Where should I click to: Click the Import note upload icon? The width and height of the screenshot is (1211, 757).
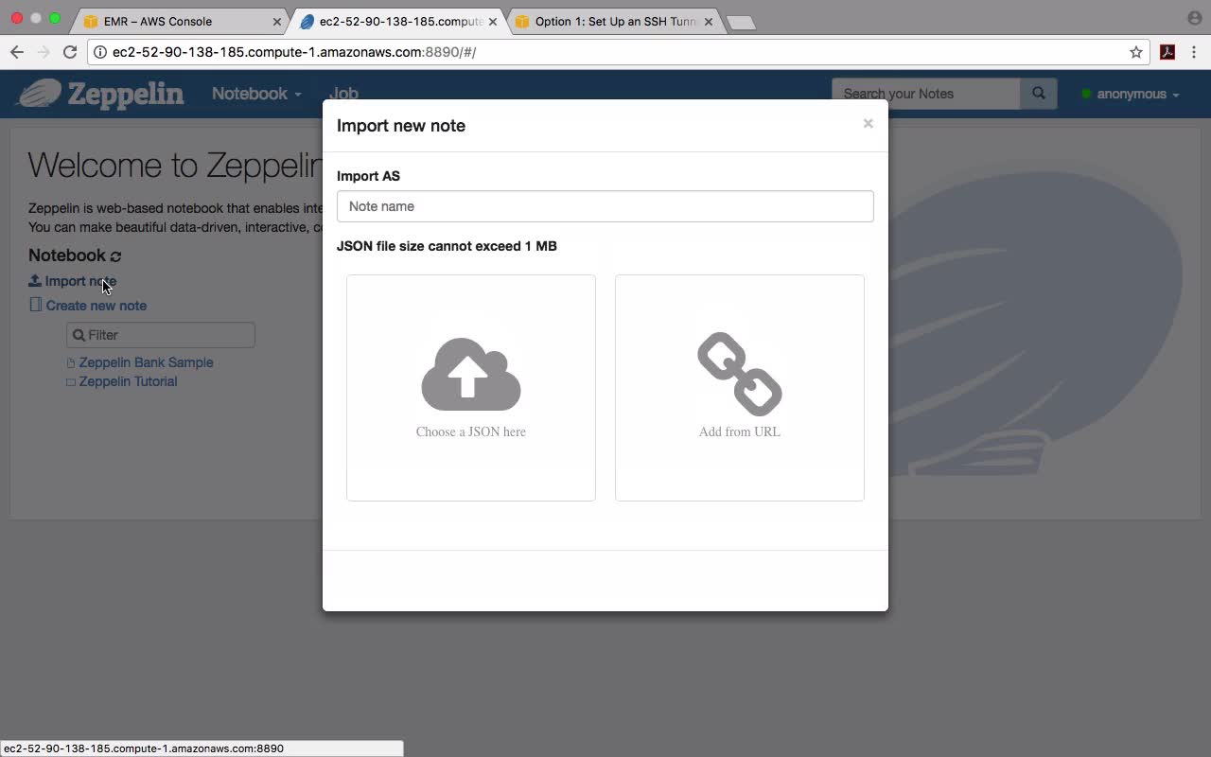point(35,281)
